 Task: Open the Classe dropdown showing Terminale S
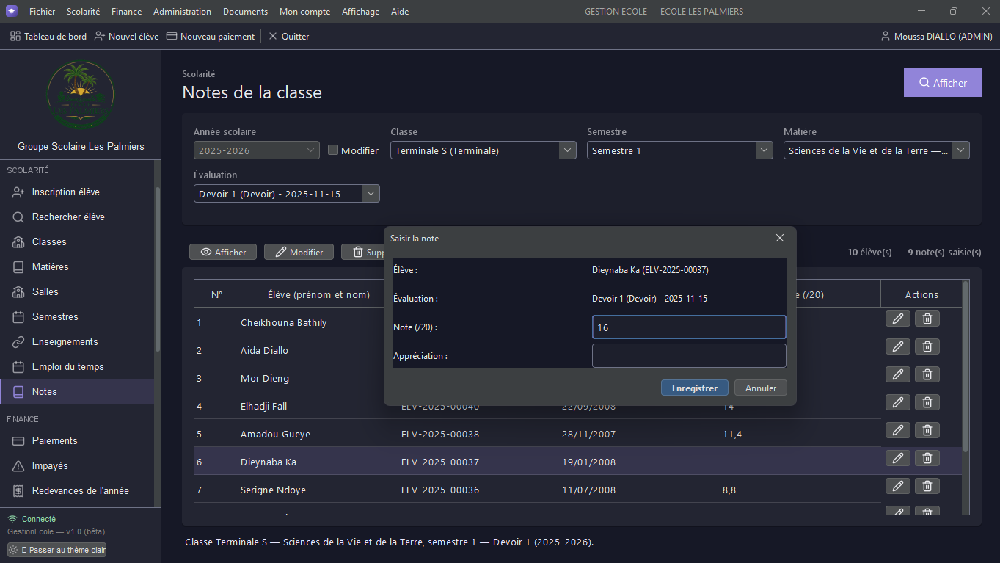(x=483, y=150)
